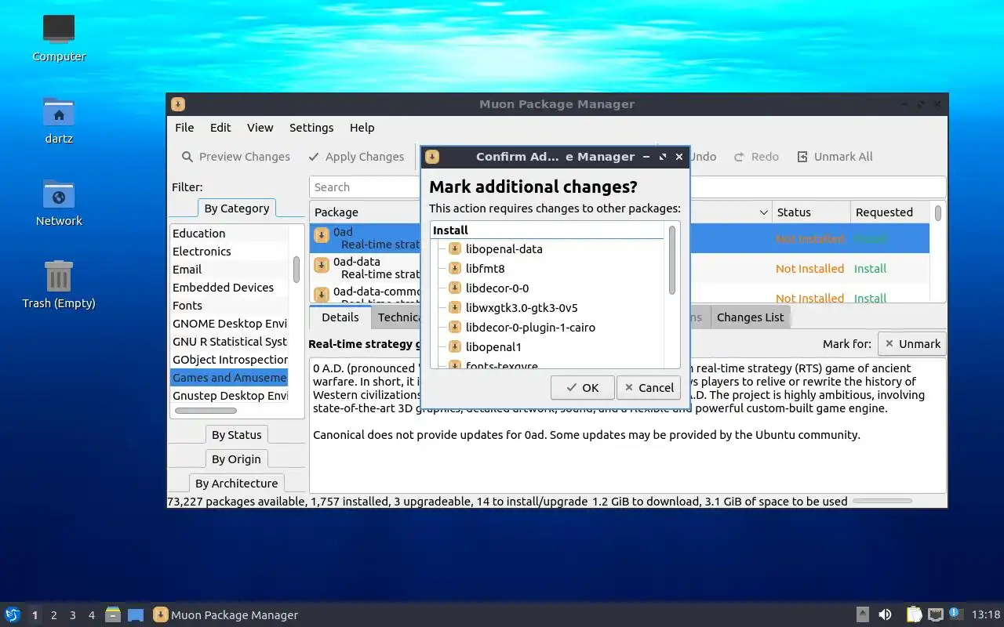Dismiss dialog with the Cancel button
Viewport: 1004px width, 627px height.
(648, 387)
